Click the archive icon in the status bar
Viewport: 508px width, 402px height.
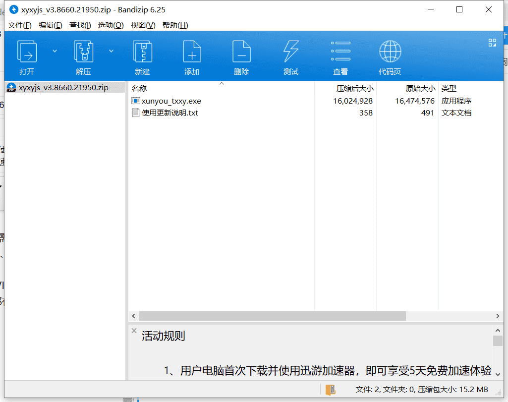330,390
